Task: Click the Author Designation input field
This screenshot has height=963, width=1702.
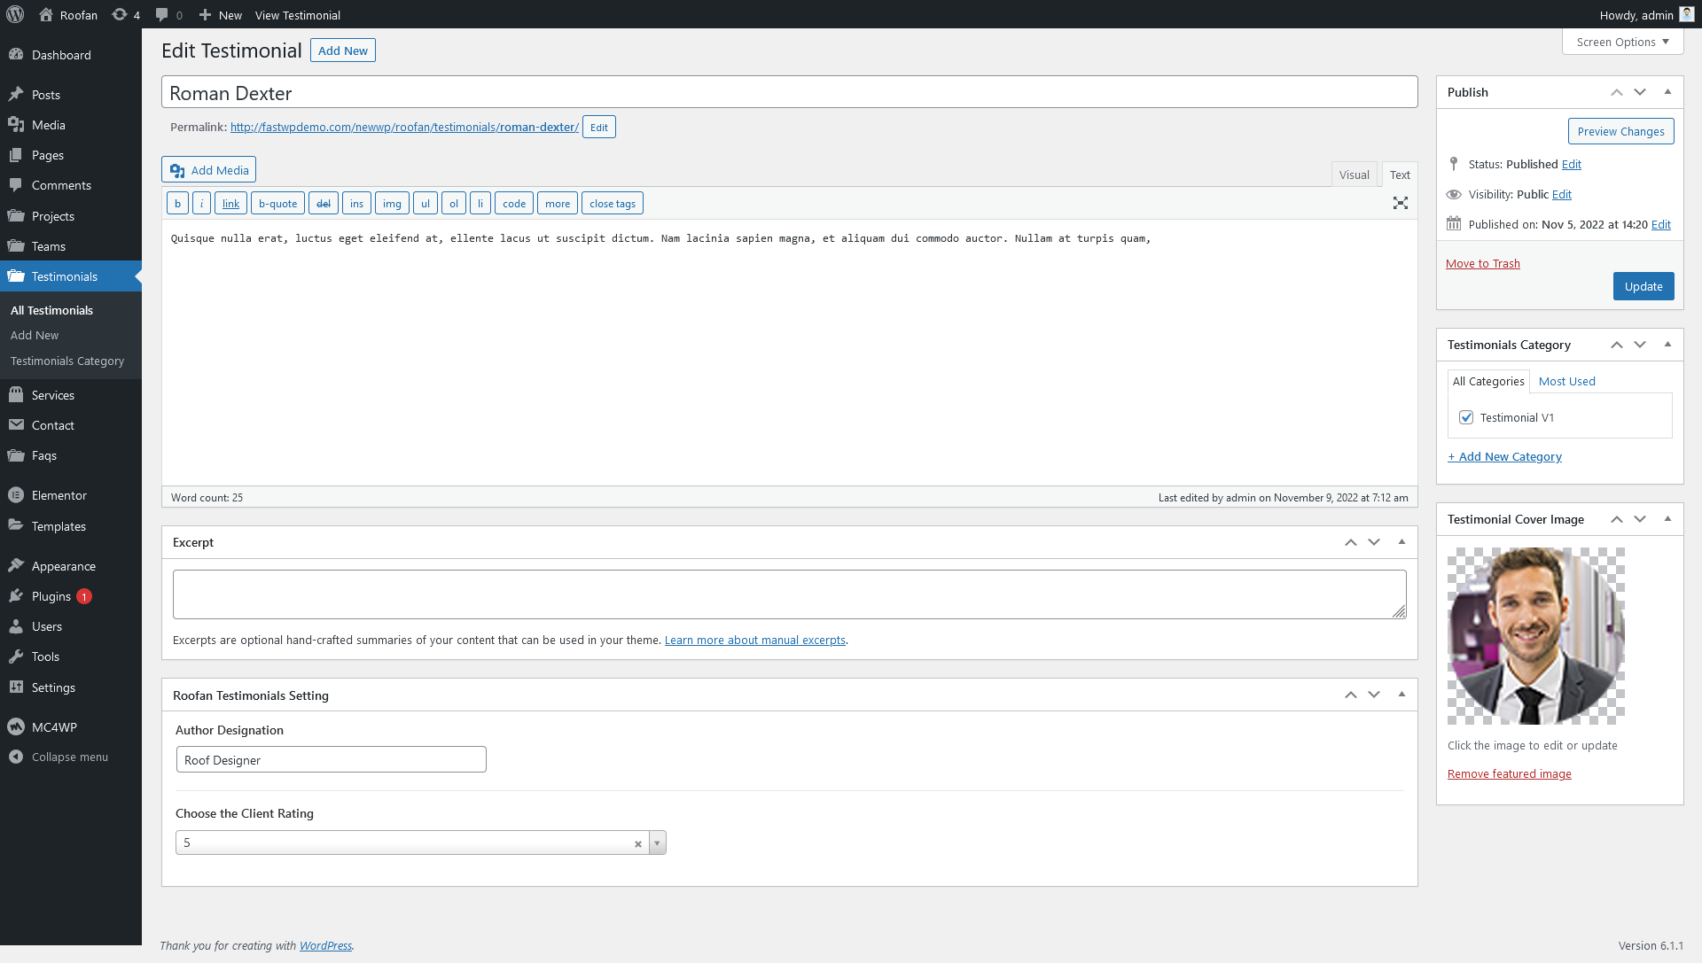Action: (x=331, y=759)
